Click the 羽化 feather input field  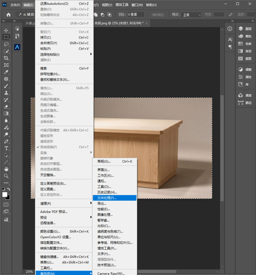(136, 15)
